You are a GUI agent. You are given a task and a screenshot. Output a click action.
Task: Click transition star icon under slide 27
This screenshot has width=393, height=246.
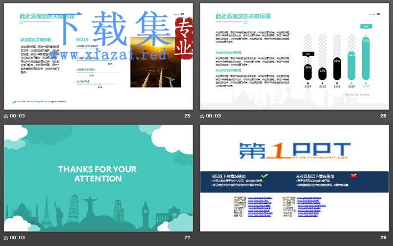(x=6, y=238)
